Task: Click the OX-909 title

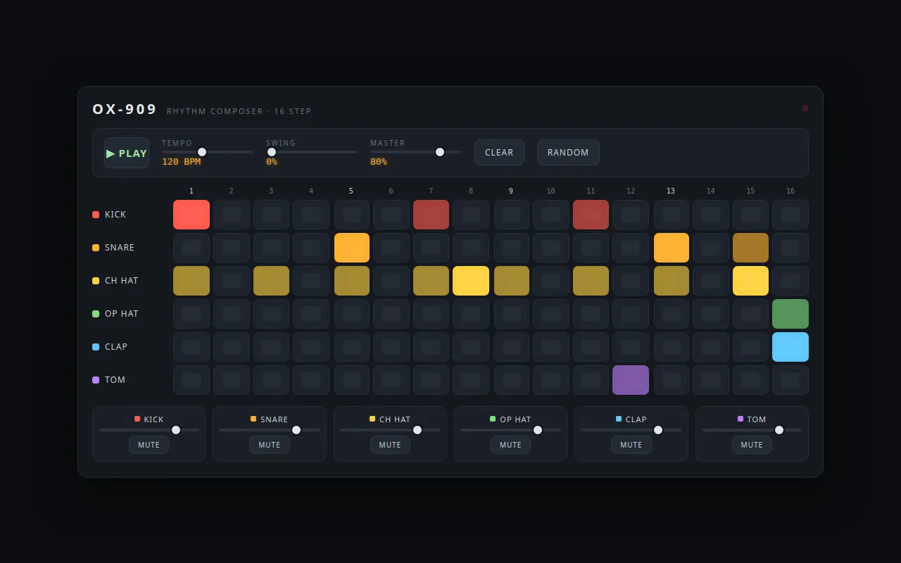Action: tap(125, 109)
